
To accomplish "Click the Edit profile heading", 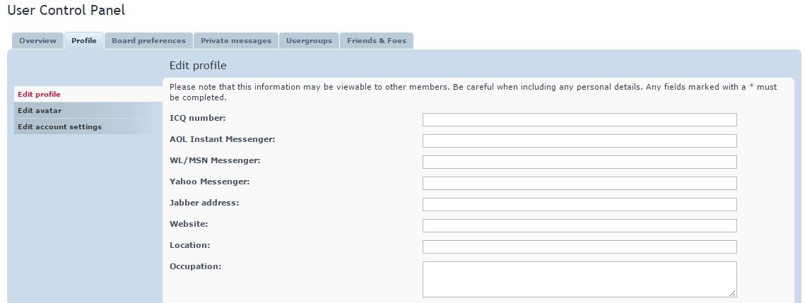I will tap(198, 66).
